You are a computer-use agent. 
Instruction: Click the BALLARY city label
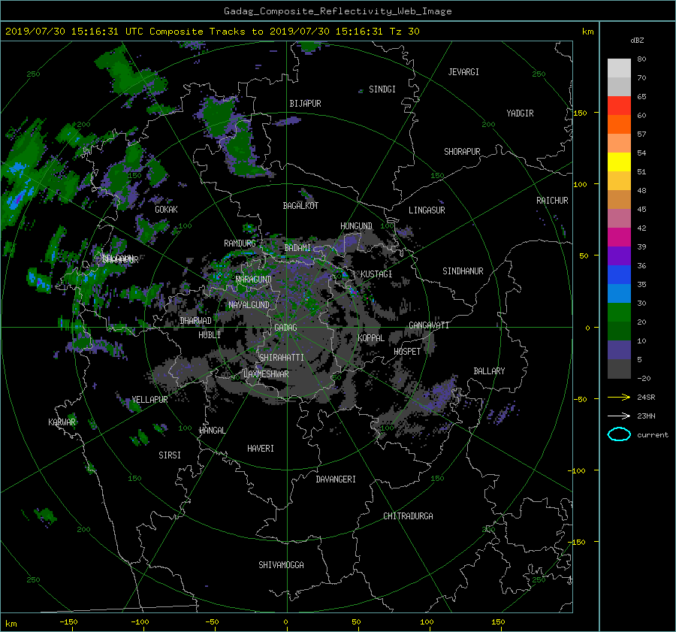(x=489, y=371)
